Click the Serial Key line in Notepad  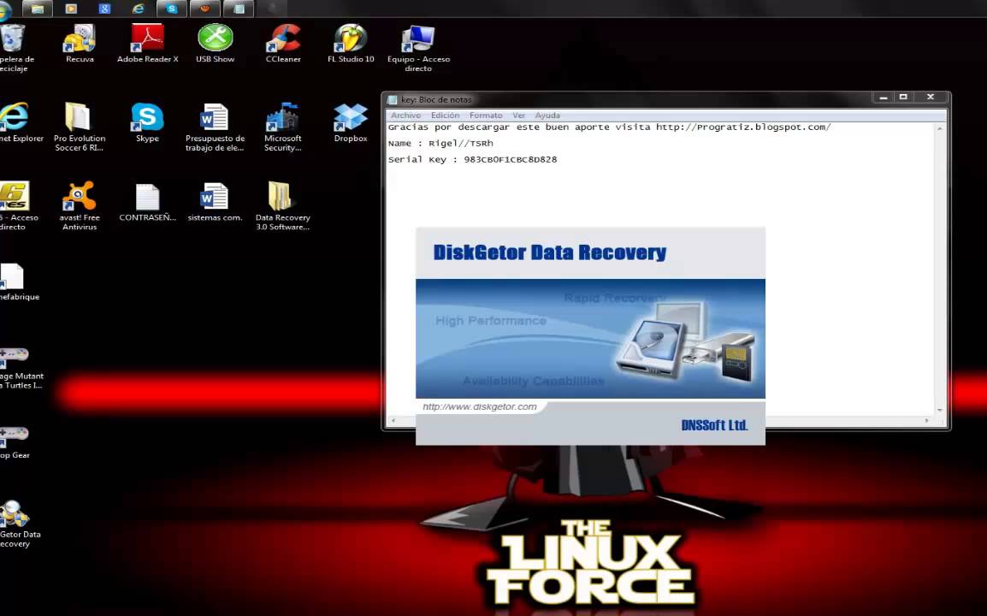pos(472,159)
